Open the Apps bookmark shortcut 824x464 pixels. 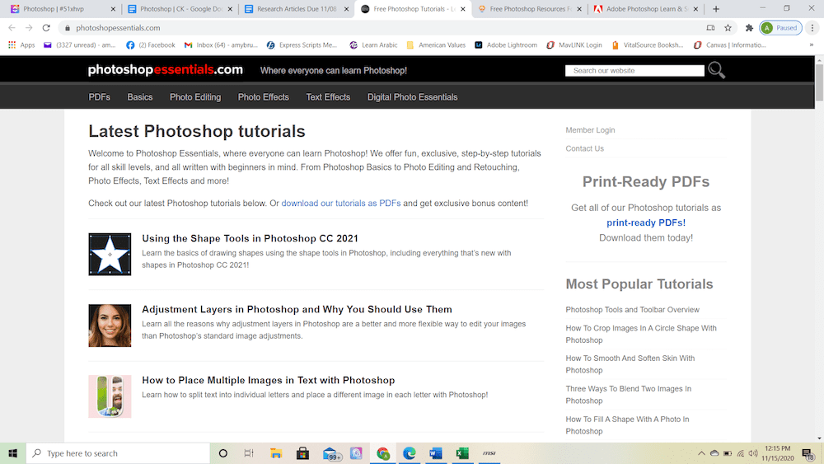[x=21, y=45]
